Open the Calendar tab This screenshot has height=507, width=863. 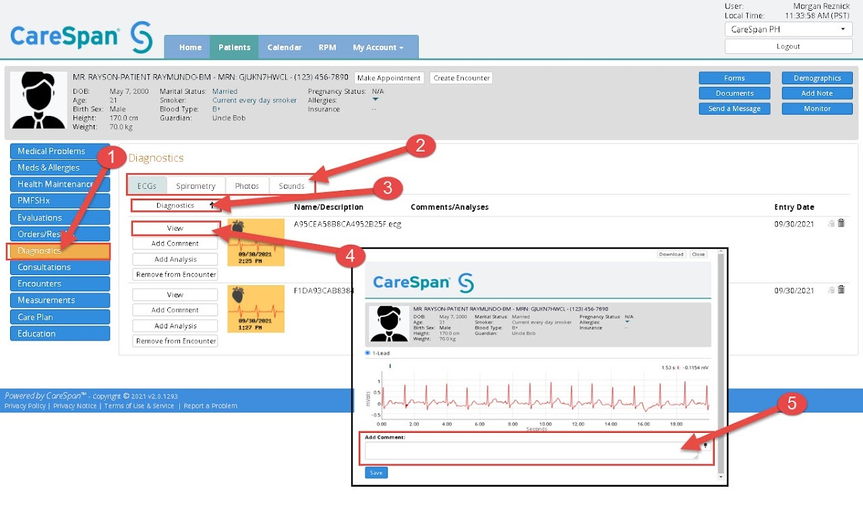pyautogui.click(x=285, y=47)
